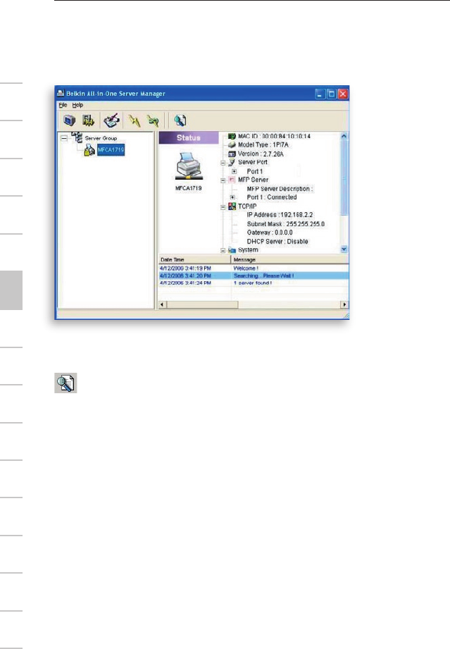Viewport: 450px width, 649px height.
Task: Close the Belkin Server Manager window
Action: [x=343, y=94]
